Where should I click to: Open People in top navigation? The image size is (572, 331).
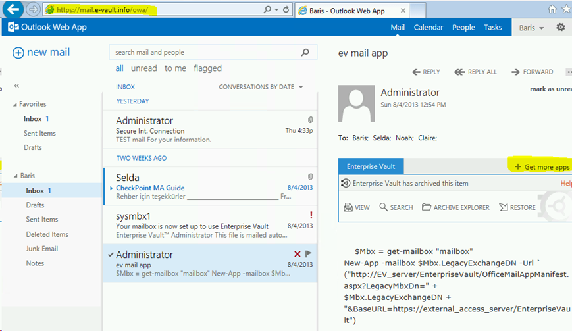(463, 28)
